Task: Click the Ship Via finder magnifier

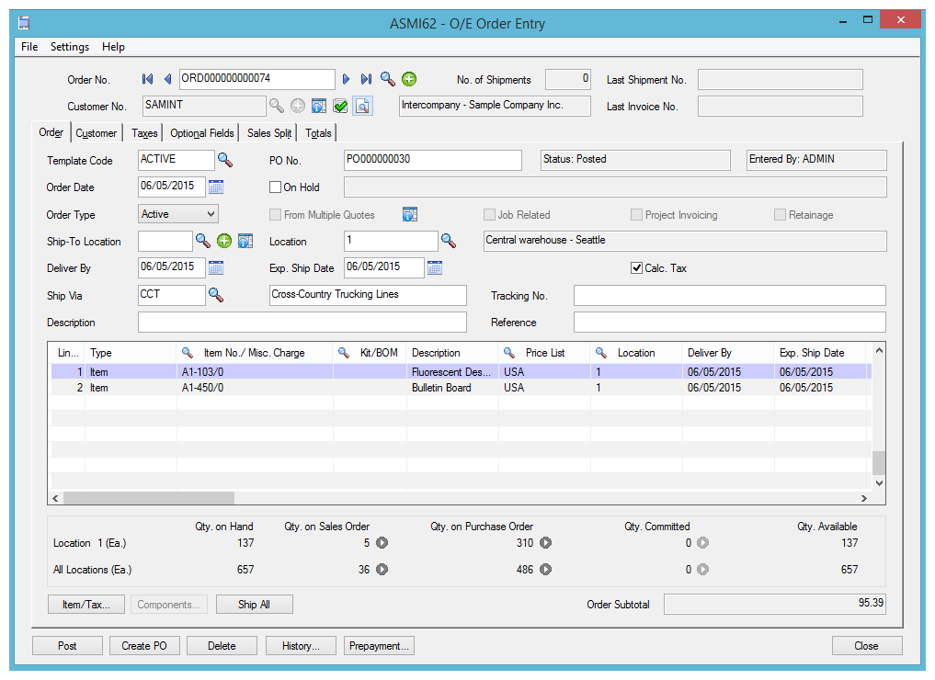Action: 215,295
